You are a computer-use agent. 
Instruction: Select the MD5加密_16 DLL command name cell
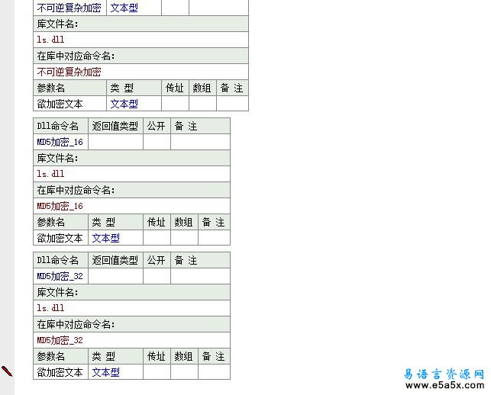tap(60, 143)
